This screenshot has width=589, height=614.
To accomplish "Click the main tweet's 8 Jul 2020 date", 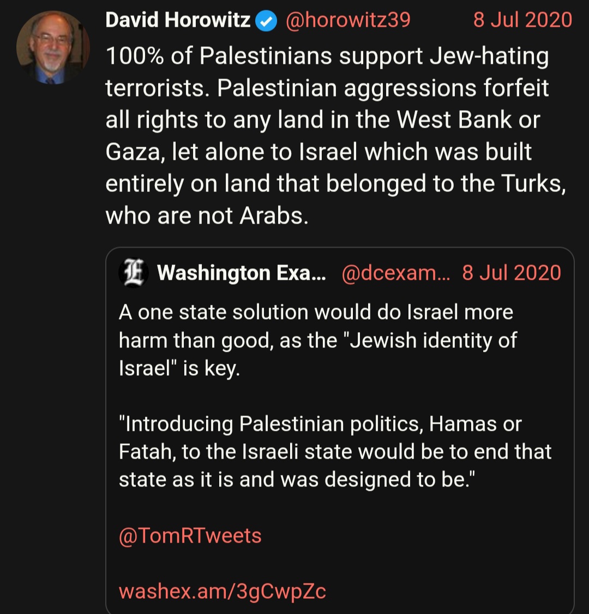I will [522, 21].
